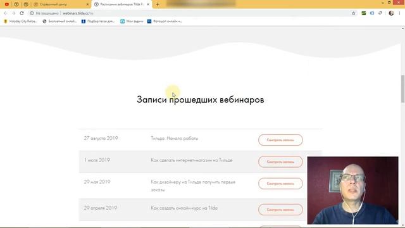Click the title Тильда. Начало работы
Image resolution: width=405 pixels, height=228 pixels.
tap(175, 139)
